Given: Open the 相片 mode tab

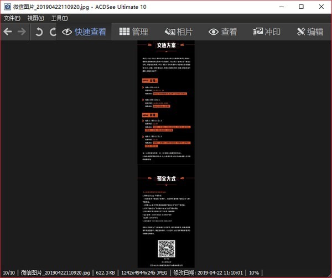Looking at the screenshot, I should pyautogui.click(x=179, y=32).
